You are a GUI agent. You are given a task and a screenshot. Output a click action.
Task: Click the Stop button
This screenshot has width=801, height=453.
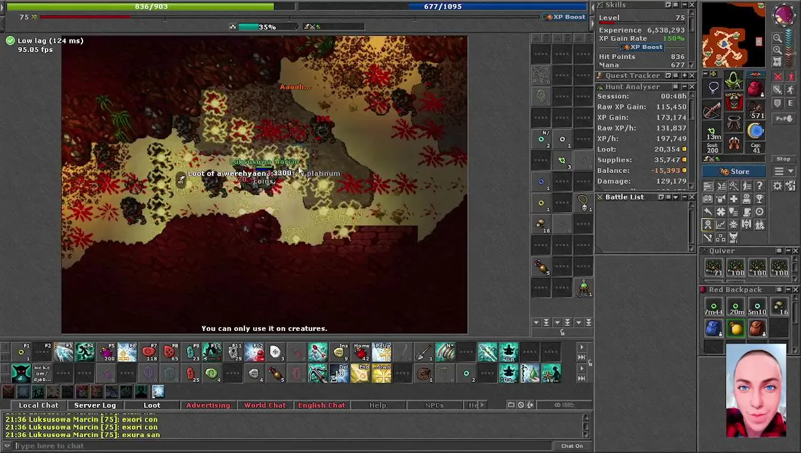tap(783, 159)
